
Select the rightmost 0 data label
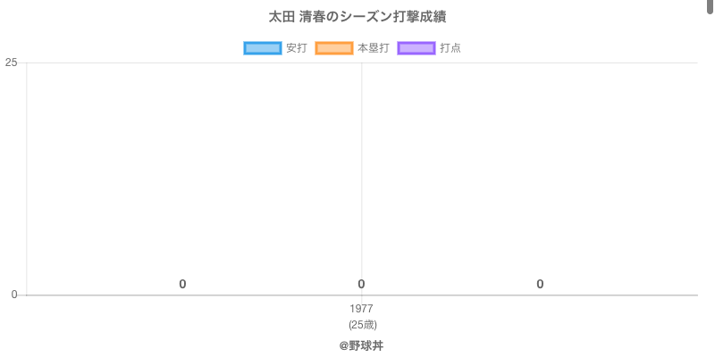coord(540,284)
